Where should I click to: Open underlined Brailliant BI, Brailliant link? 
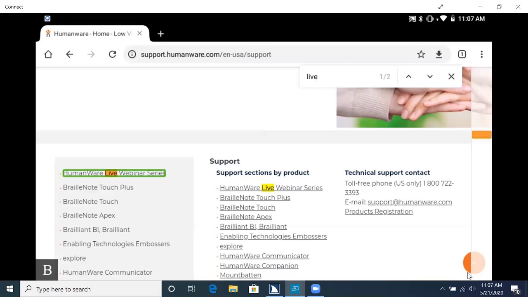(253, 226)
